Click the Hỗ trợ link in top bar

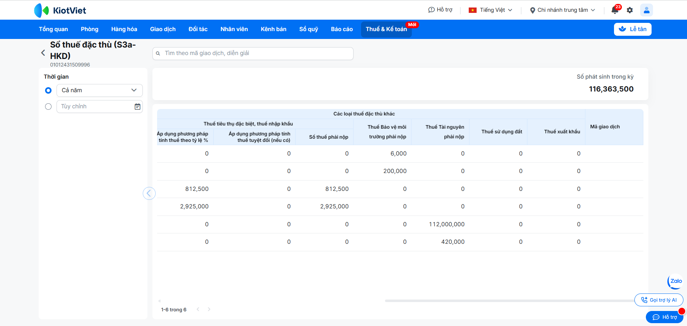tap(440, 10)
